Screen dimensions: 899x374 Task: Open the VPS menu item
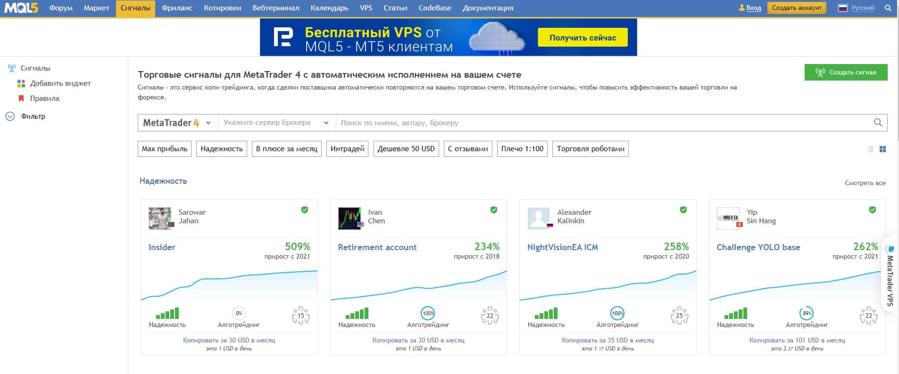tap(366, 8)
